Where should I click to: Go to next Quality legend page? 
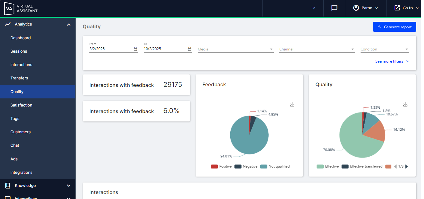tap(407, 167)
